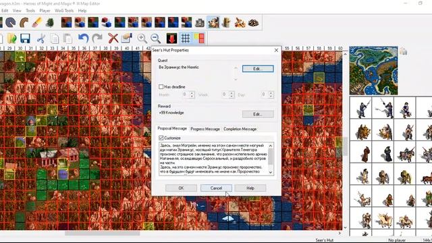Increase the Week deadline value
The image size is (432, 243).
(232, 93)
